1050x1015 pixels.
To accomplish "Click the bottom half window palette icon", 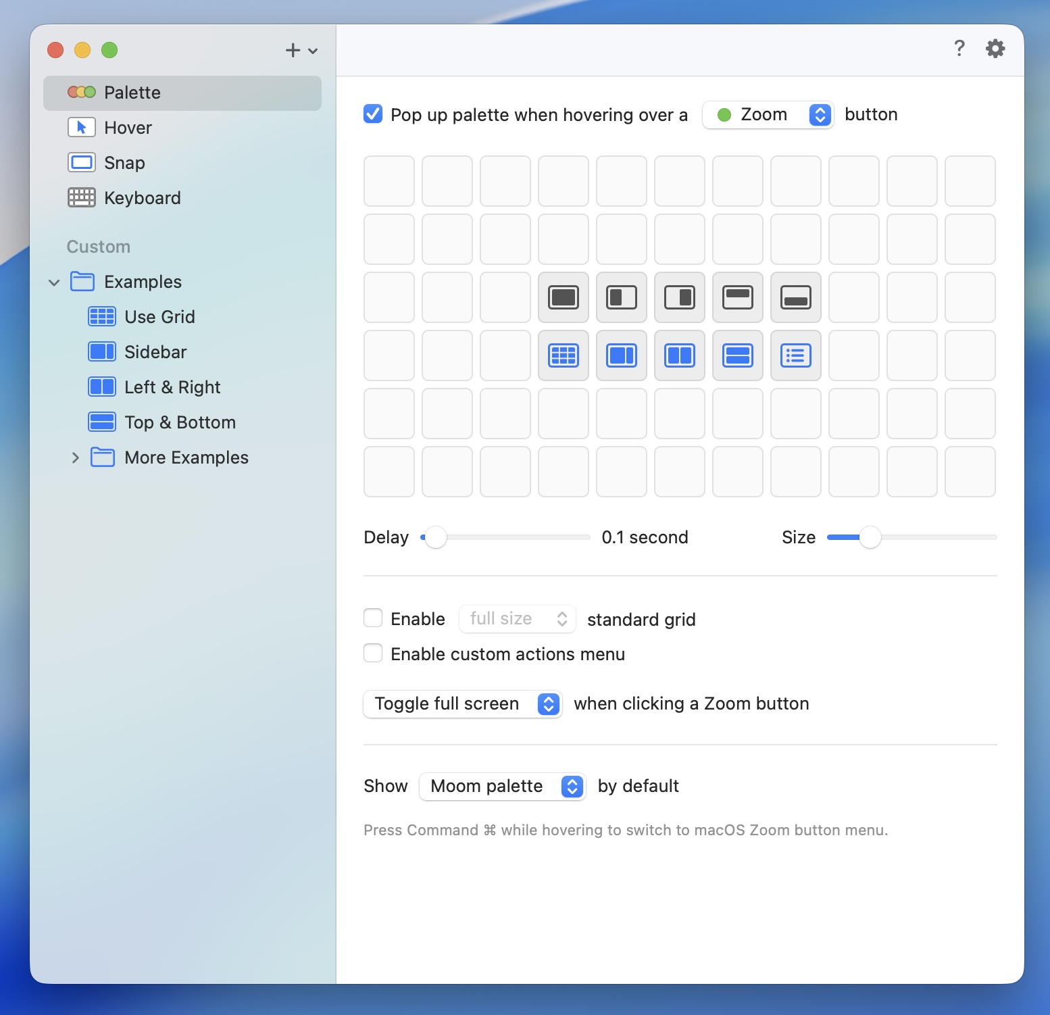I will pos(795,297).
